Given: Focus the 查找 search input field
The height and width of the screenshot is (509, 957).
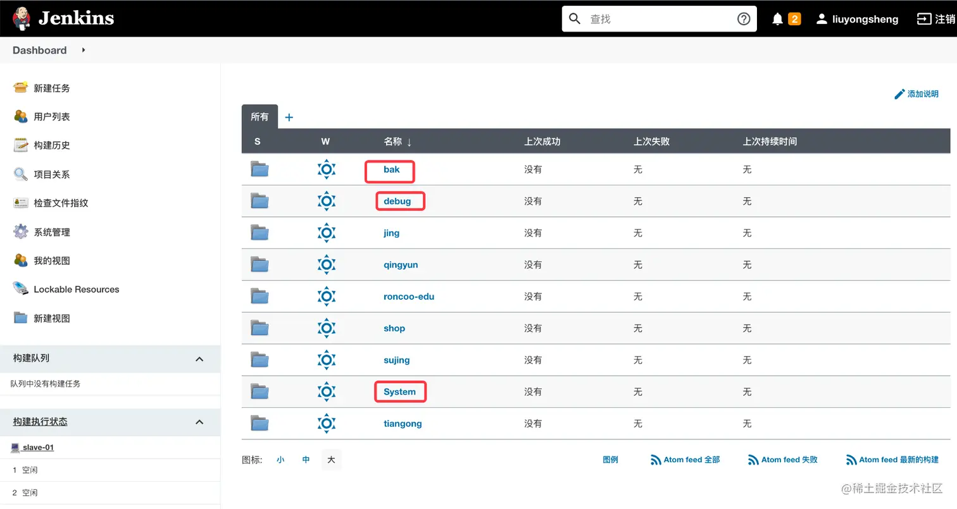Looking at the screenshot, I should click(x=658, y=19).
